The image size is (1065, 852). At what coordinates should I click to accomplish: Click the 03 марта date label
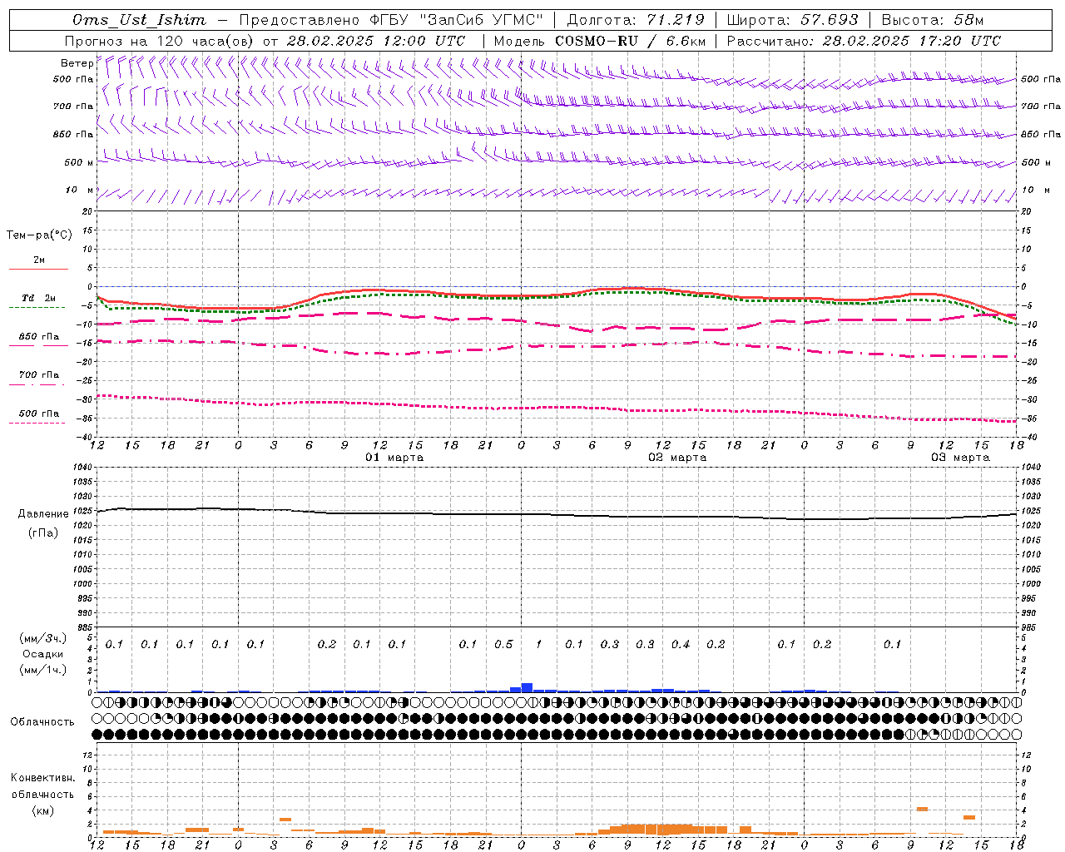coord(960,458)
